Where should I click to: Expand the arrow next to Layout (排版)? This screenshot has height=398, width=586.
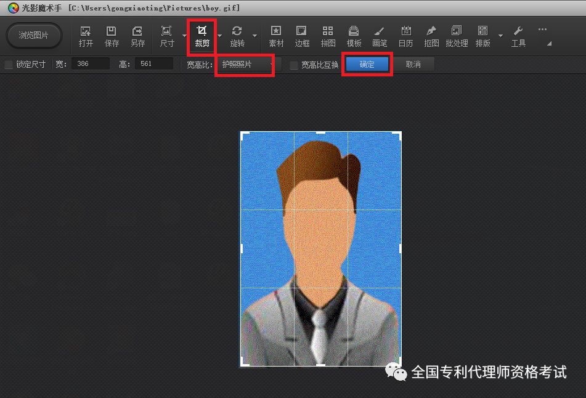[500, 36]
